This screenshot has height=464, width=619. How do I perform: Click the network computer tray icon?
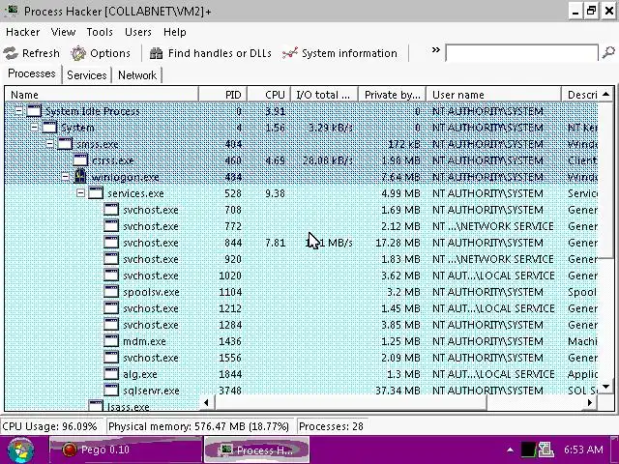point(546,449)
